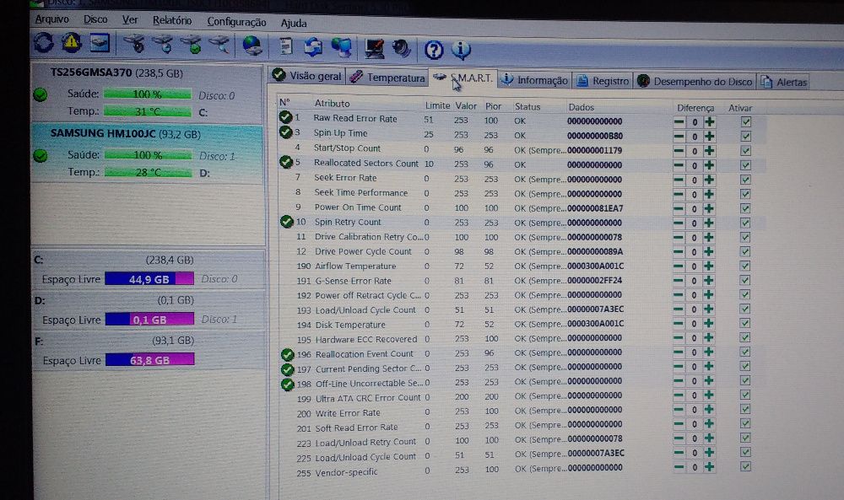Screen dimensions: 844x500
Task: Open the Ver menu
Action: click(x=130, y=20)
